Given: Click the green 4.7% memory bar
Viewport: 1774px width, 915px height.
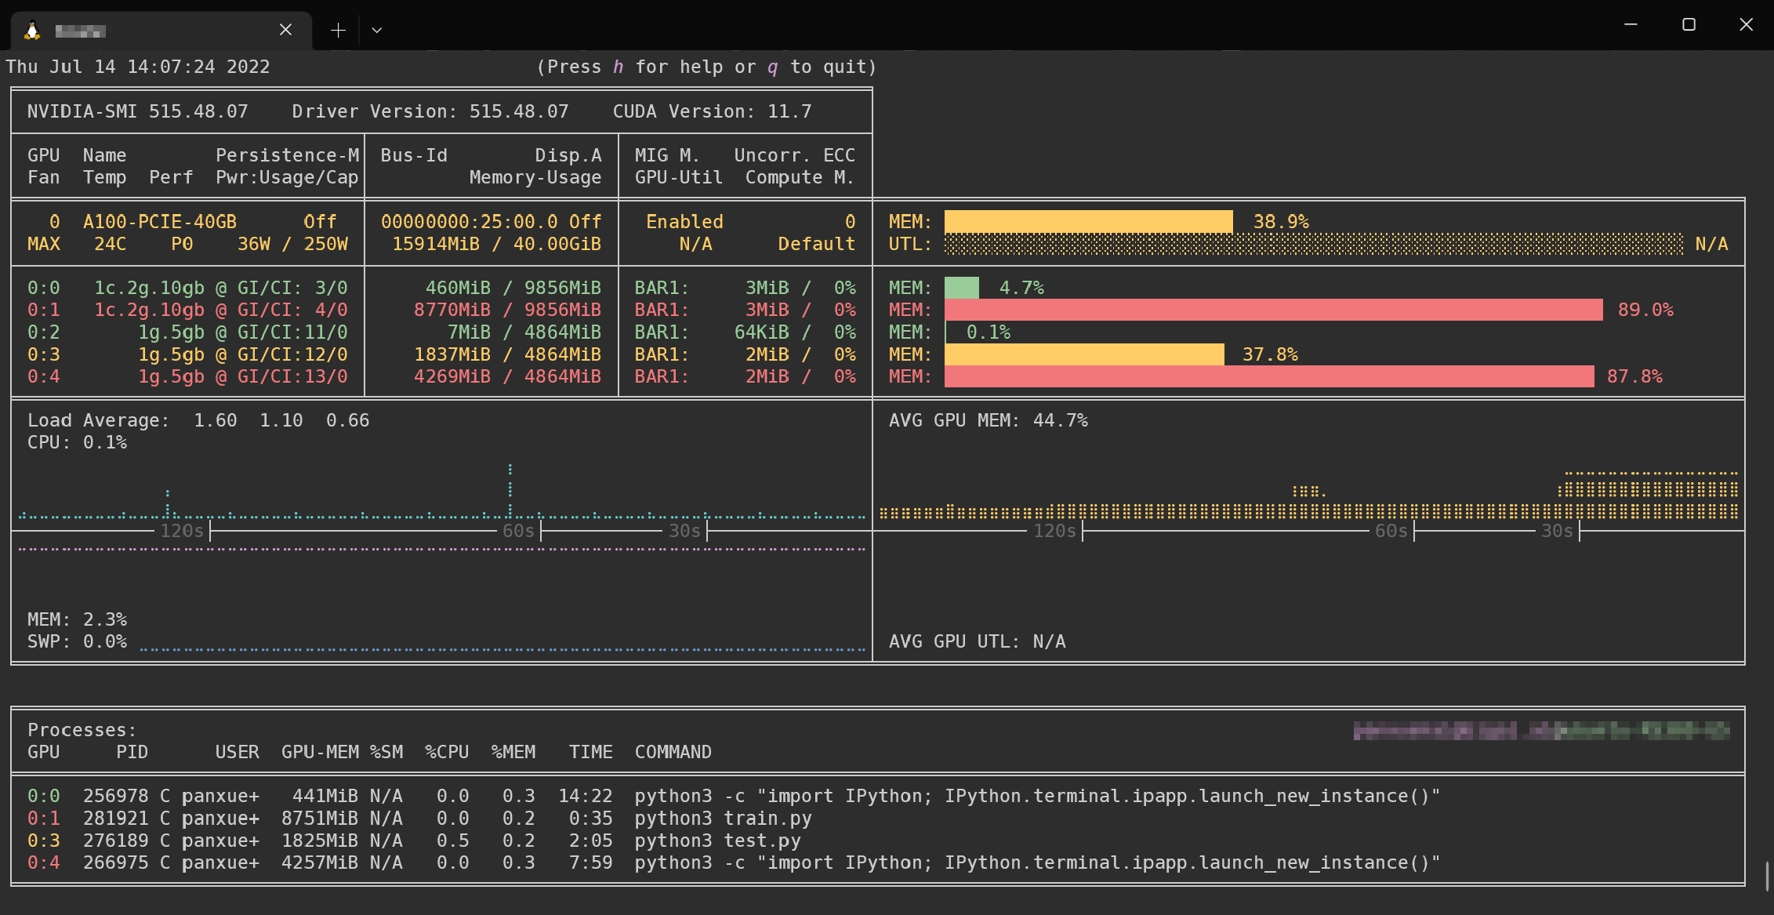Looking at the screenshot, I should tap(961, 288).
